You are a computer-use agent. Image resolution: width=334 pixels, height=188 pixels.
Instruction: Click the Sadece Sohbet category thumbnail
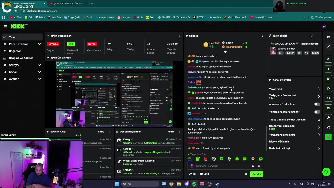coord(273,51)
